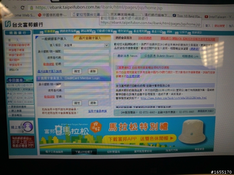Click 清除 in CreditCard Member Login
Screen dimensions: 234x175
(x=93, y=103)
